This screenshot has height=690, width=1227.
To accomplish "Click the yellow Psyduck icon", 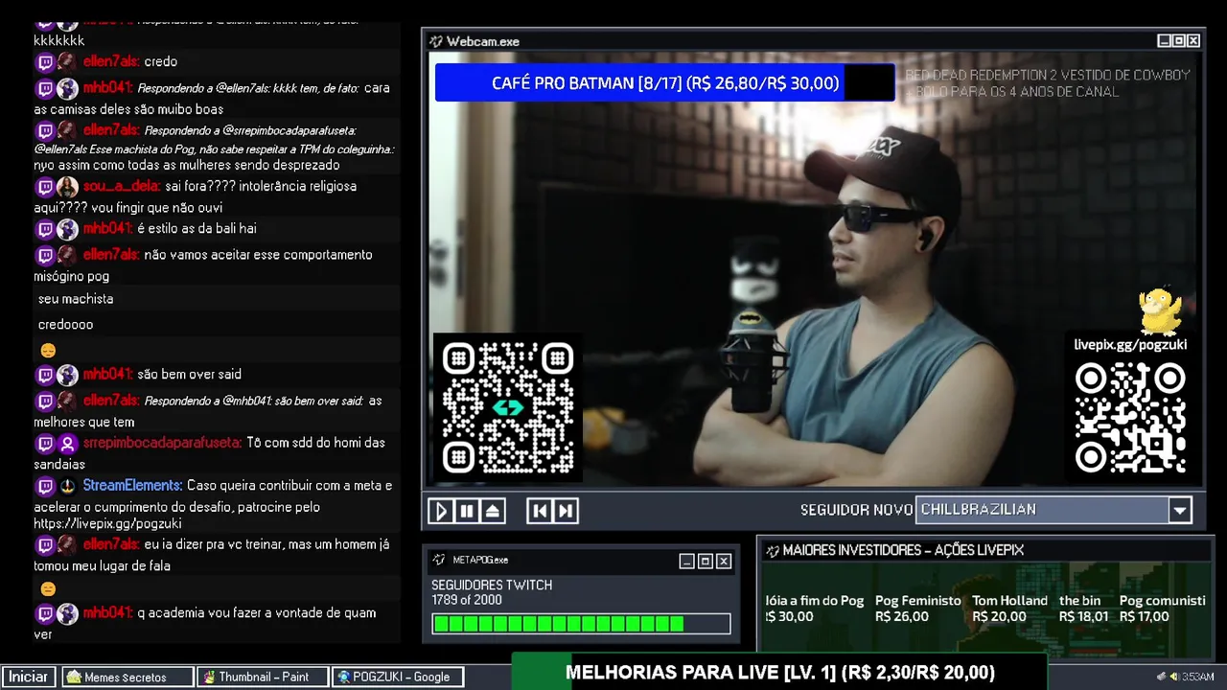I will 1159,310.
